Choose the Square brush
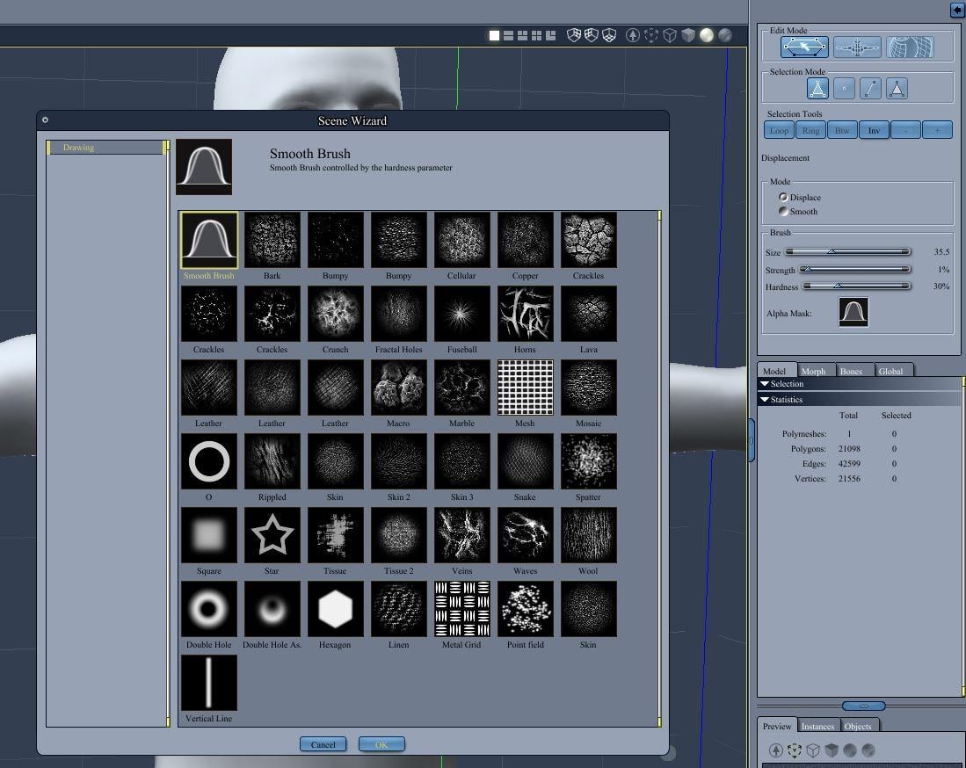The height and width of the screenshot is (768, 966). click(x=209, y=535)
